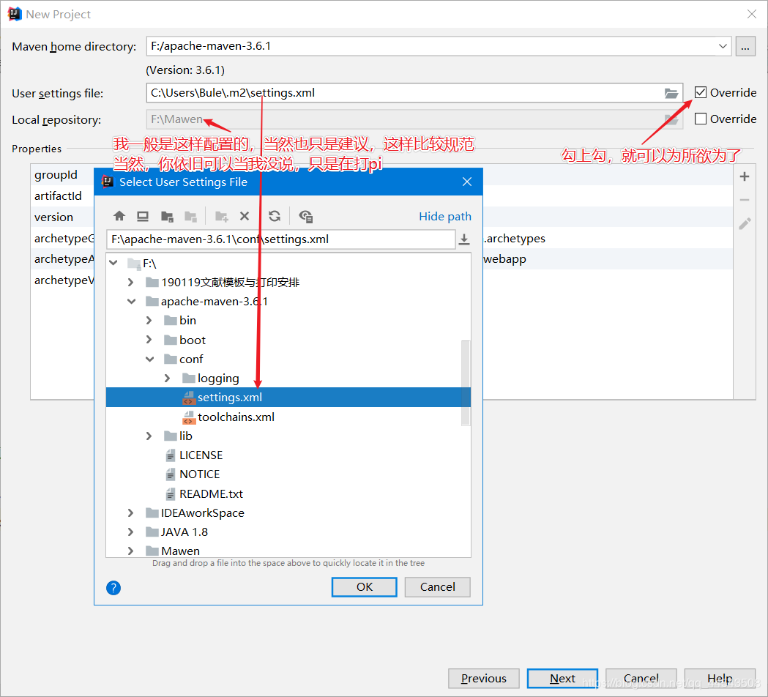The height and width of the screenshot is (697, 768).
Task: Select groupId property row
Action: tap(56, 175)
